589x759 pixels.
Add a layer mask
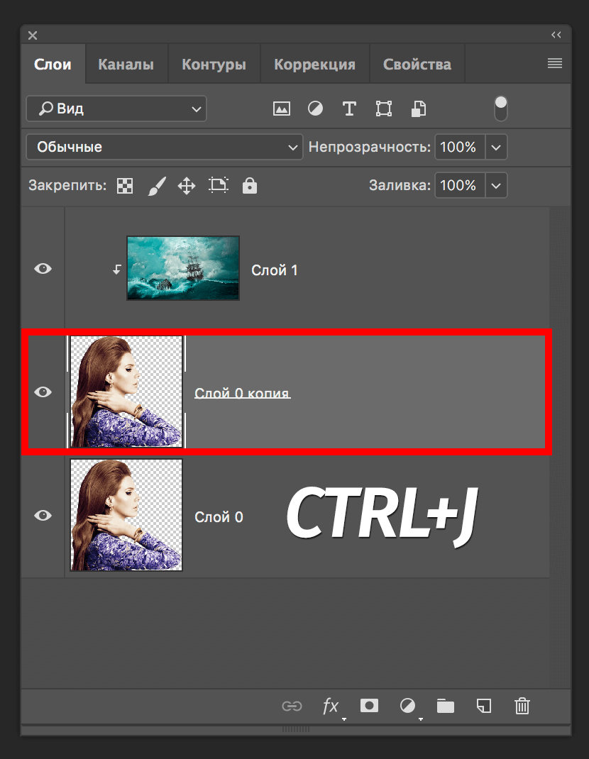[x=369, y=706]
